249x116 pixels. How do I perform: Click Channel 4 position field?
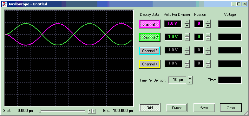[x=199, y=64]
